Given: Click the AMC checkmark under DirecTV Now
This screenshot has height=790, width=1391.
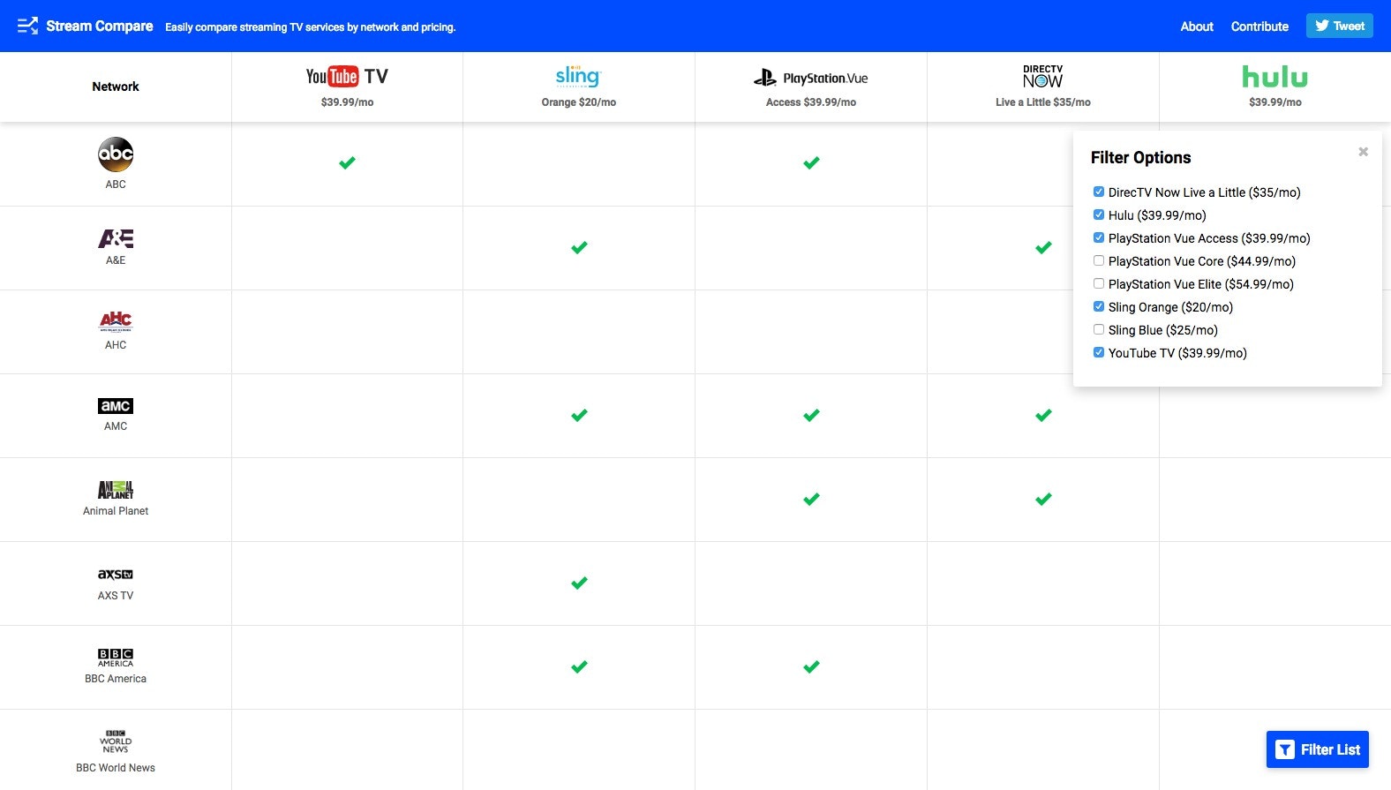Looking at the screenshot, I should (x=1043, y=416).
